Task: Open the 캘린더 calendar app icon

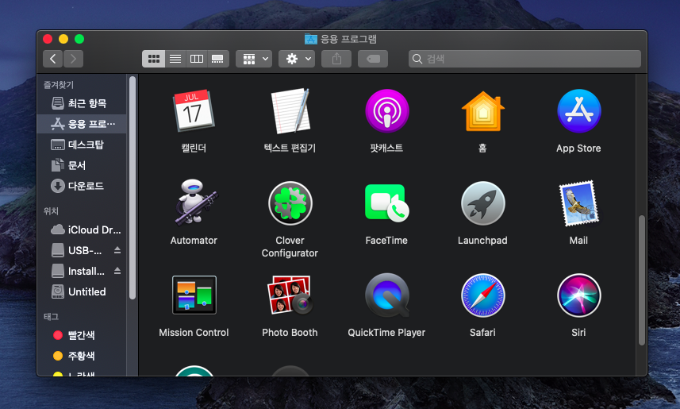Action: pyautogui.click(x=194, y=111)
